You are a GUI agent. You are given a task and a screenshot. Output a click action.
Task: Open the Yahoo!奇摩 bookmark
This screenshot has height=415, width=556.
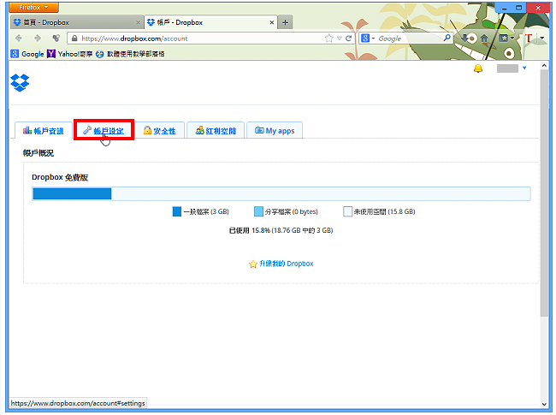tap(70, 54)
